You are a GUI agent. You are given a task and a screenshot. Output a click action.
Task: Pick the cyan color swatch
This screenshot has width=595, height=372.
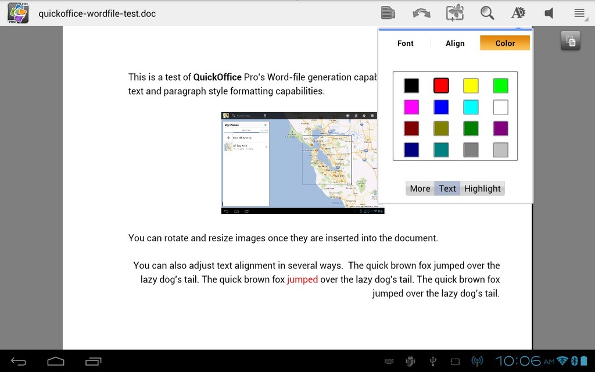pyautogui.click(x=471, y=107)
